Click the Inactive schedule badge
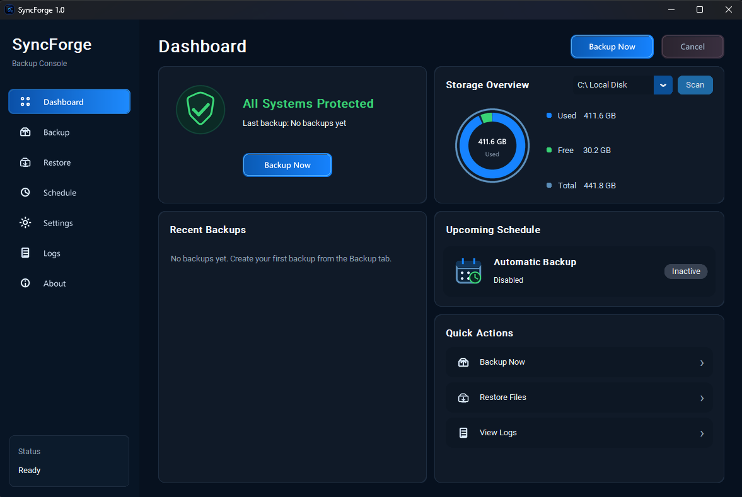This screenshot has height=497, width=742. click(686, 271)
